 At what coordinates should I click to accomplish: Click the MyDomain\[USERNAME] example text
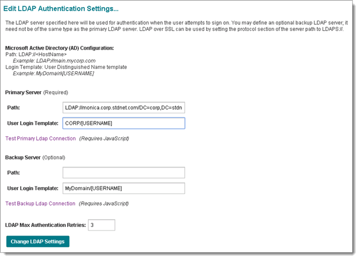(65, 74)
